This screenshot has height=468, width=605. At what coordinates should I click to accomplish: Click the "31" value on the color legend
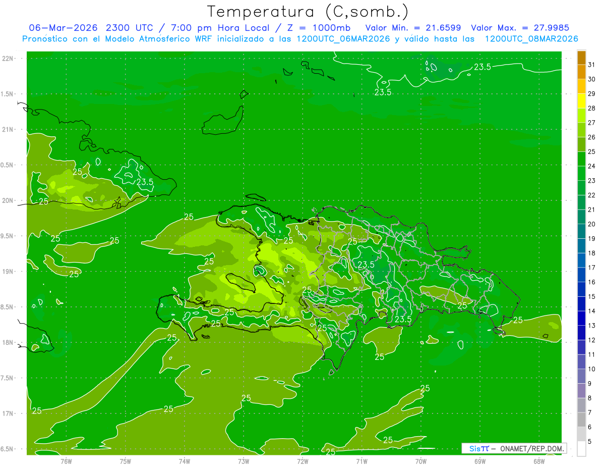click(x=591, y=65)
